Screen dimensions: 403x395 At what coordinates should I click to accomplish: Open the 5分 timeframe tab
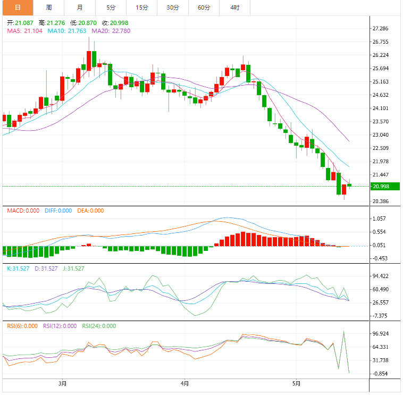[111, 8]
